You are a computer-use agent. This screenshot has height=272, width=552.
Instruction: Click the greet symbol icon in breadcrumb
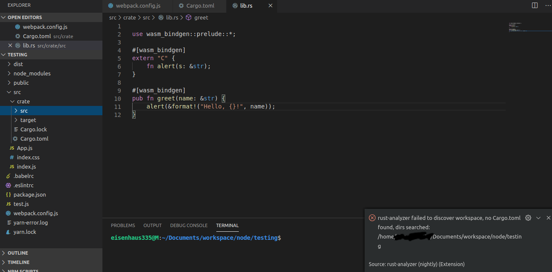click(188, 17)
